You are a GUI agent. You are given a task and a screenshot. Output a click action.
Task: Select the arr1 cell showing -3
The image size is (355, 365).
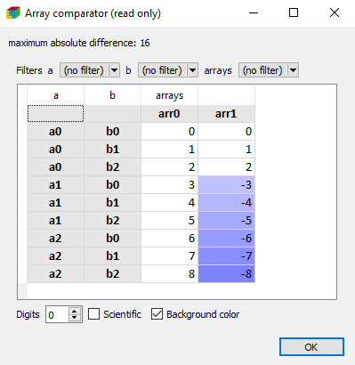click(226, 184)
